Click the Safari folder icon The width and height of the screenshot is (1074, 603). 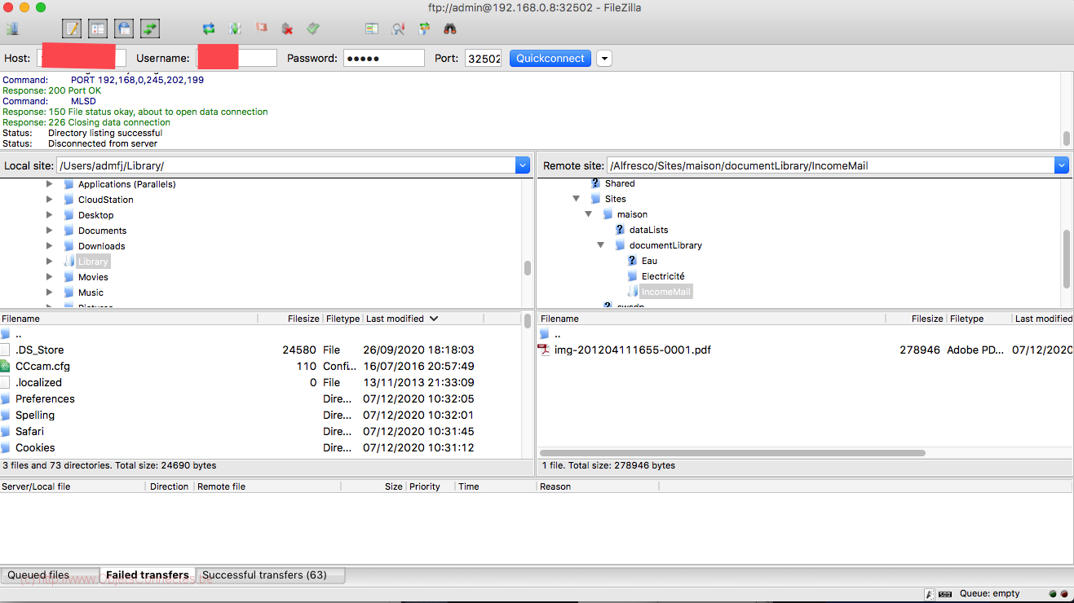[6, 431]
